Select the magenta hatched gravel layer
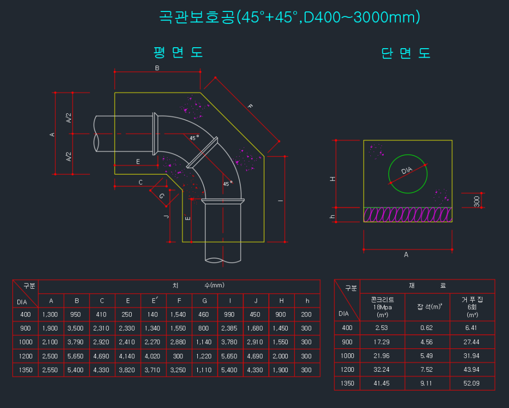This screenshot has height=408, width=509. click(408, 214)
